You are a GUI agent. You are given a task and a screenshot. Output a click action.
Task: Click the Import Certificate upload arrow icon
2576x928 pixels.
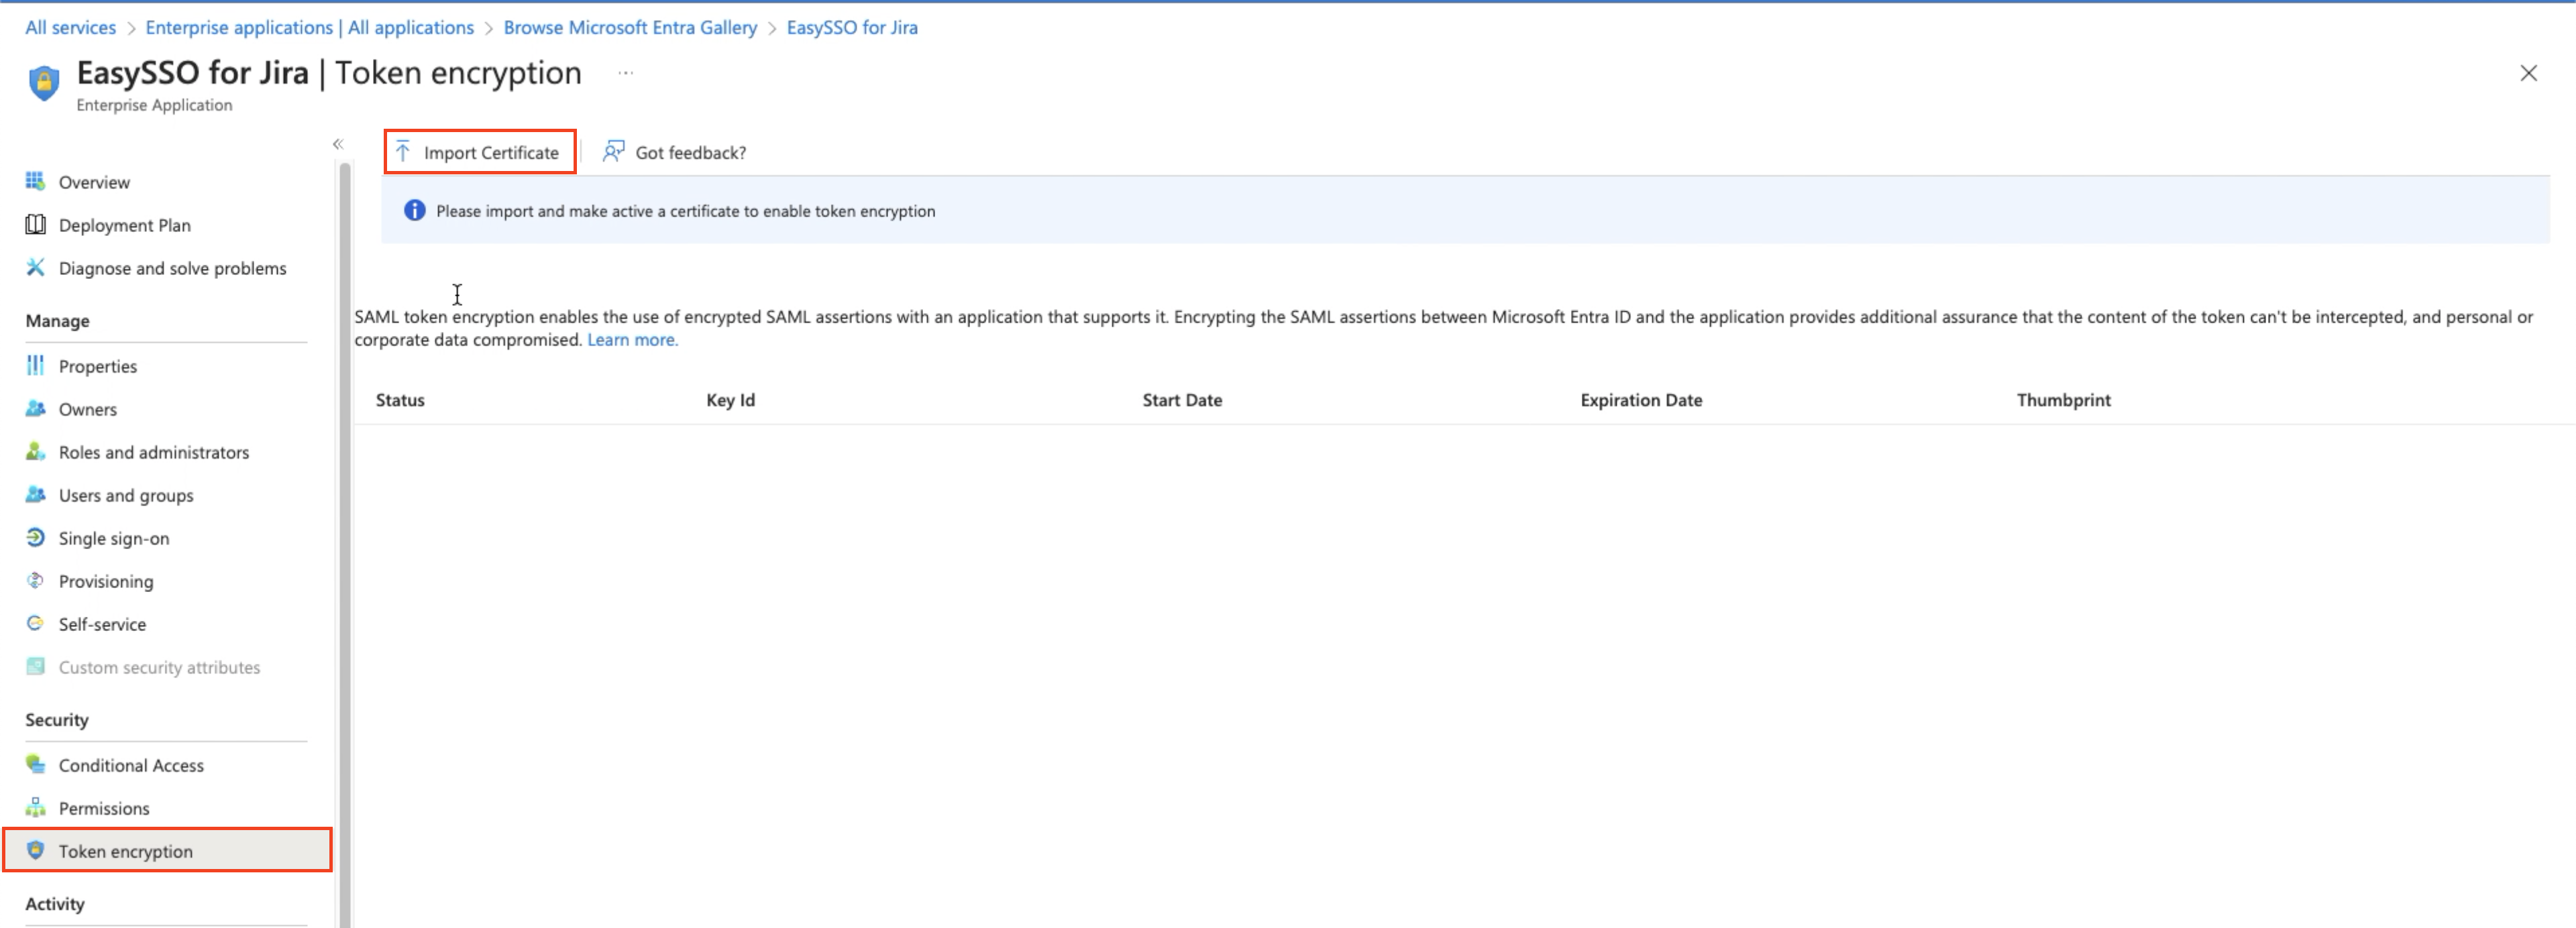(402, 151)
